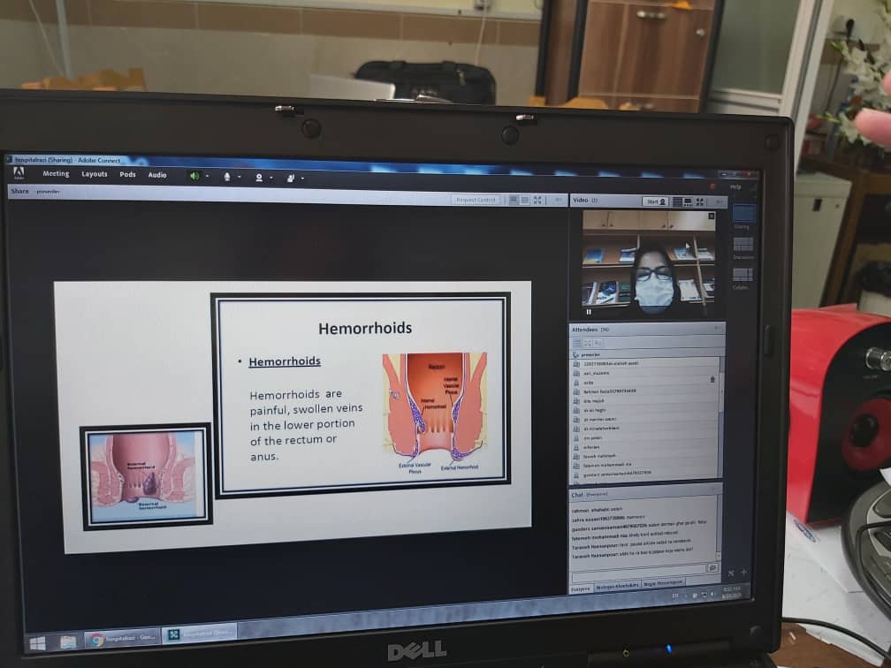Image resolution: width=891 pixels, height=668 pixels.
Task: Switch to breakout room view icon
Action: pyautogui.click(x=588, y=343)
